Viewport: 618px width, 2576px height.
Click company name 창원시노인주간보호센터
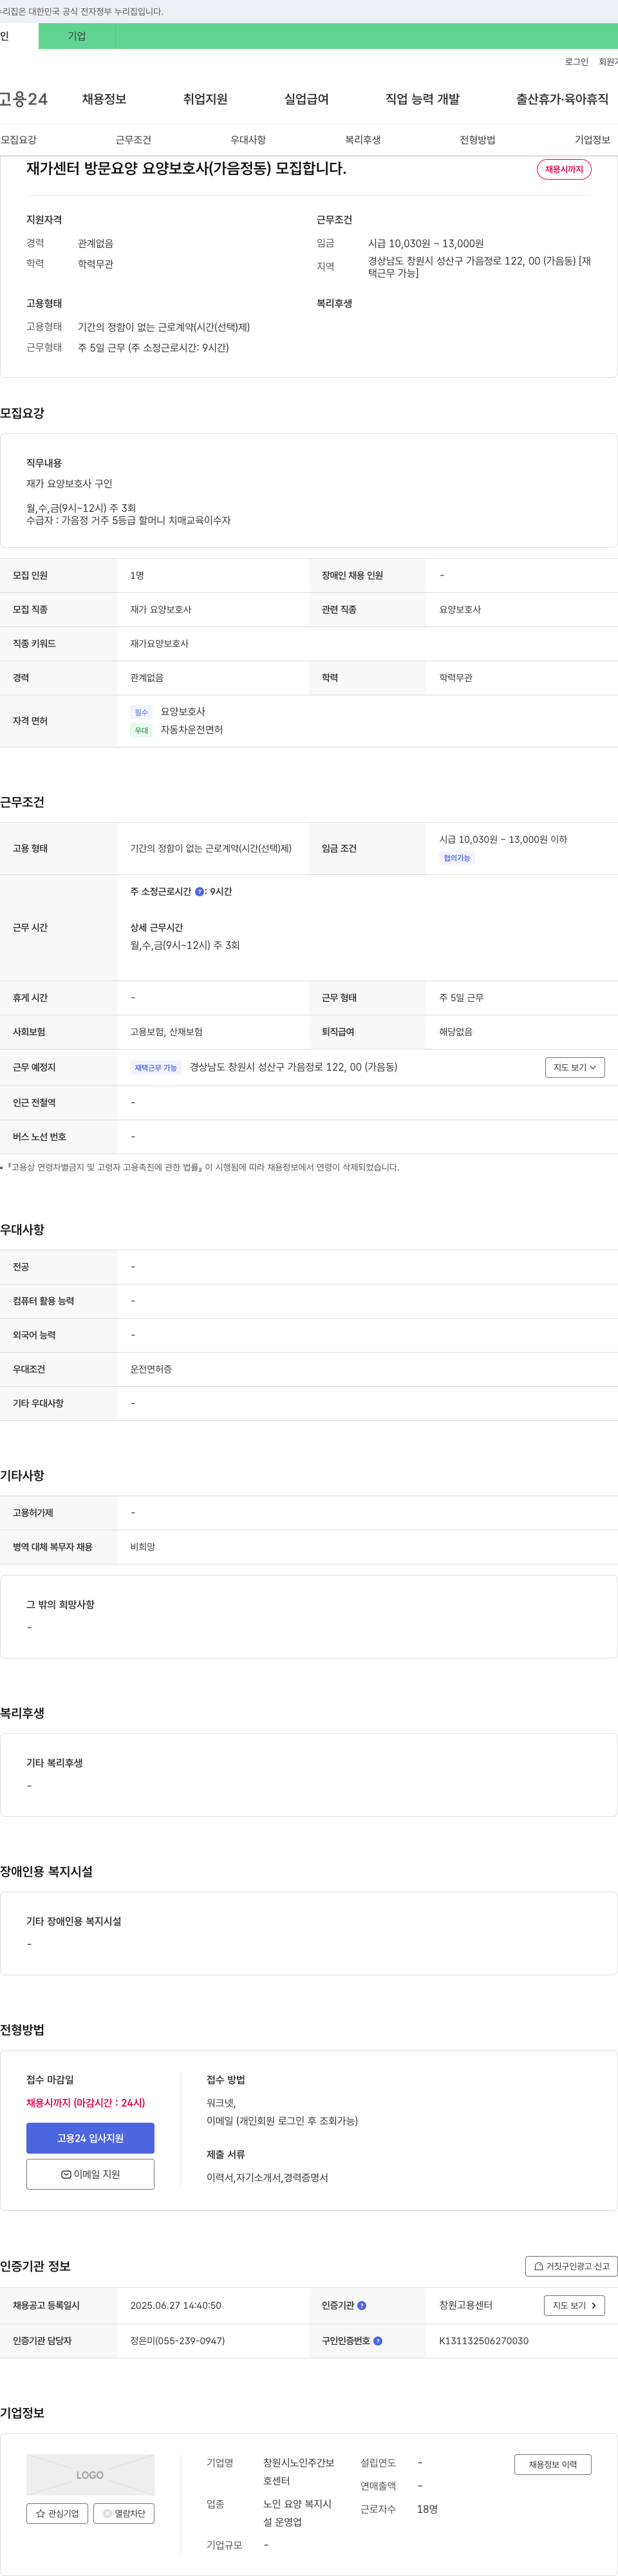tap(299, 2471)
